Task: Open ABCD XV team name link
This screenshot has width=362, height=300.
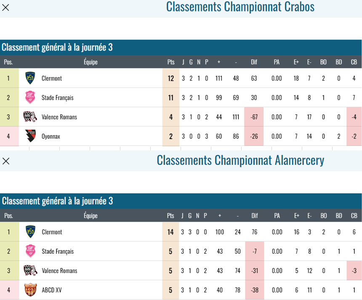Action: (x=52, y=290)
